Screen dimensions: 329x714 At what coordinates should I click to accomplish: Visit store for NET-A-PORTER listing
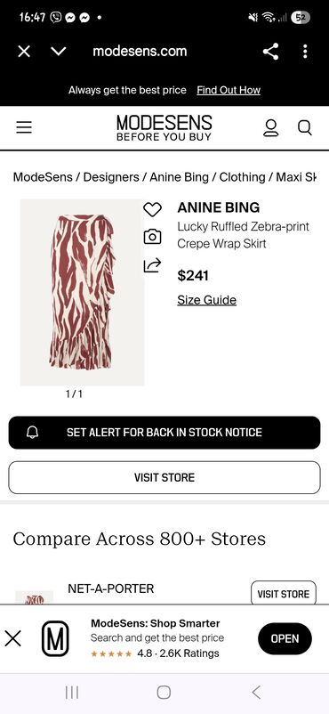tap(284, 593)
